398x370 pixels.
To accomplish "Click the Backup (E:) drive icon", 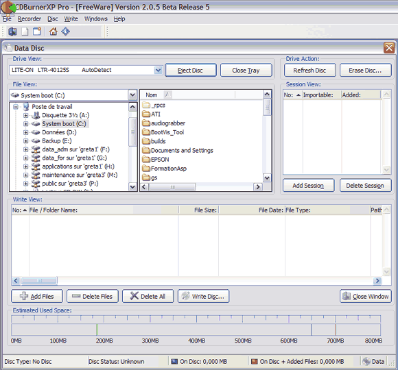I will pos(36,141).
